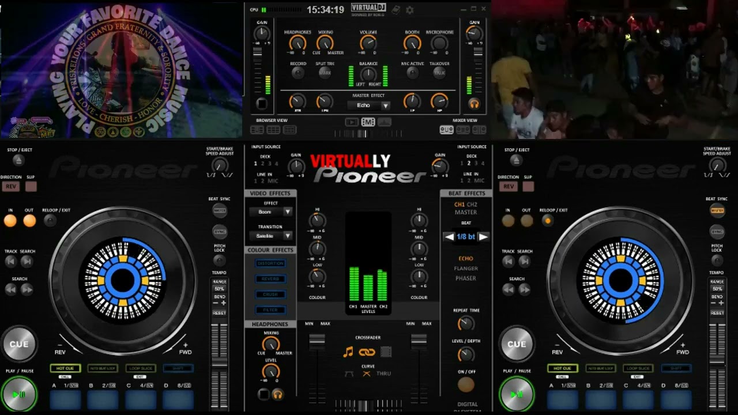738x415 pixels.
Task: Toggle SLIP mode on left deck
Action: [31, 187]
